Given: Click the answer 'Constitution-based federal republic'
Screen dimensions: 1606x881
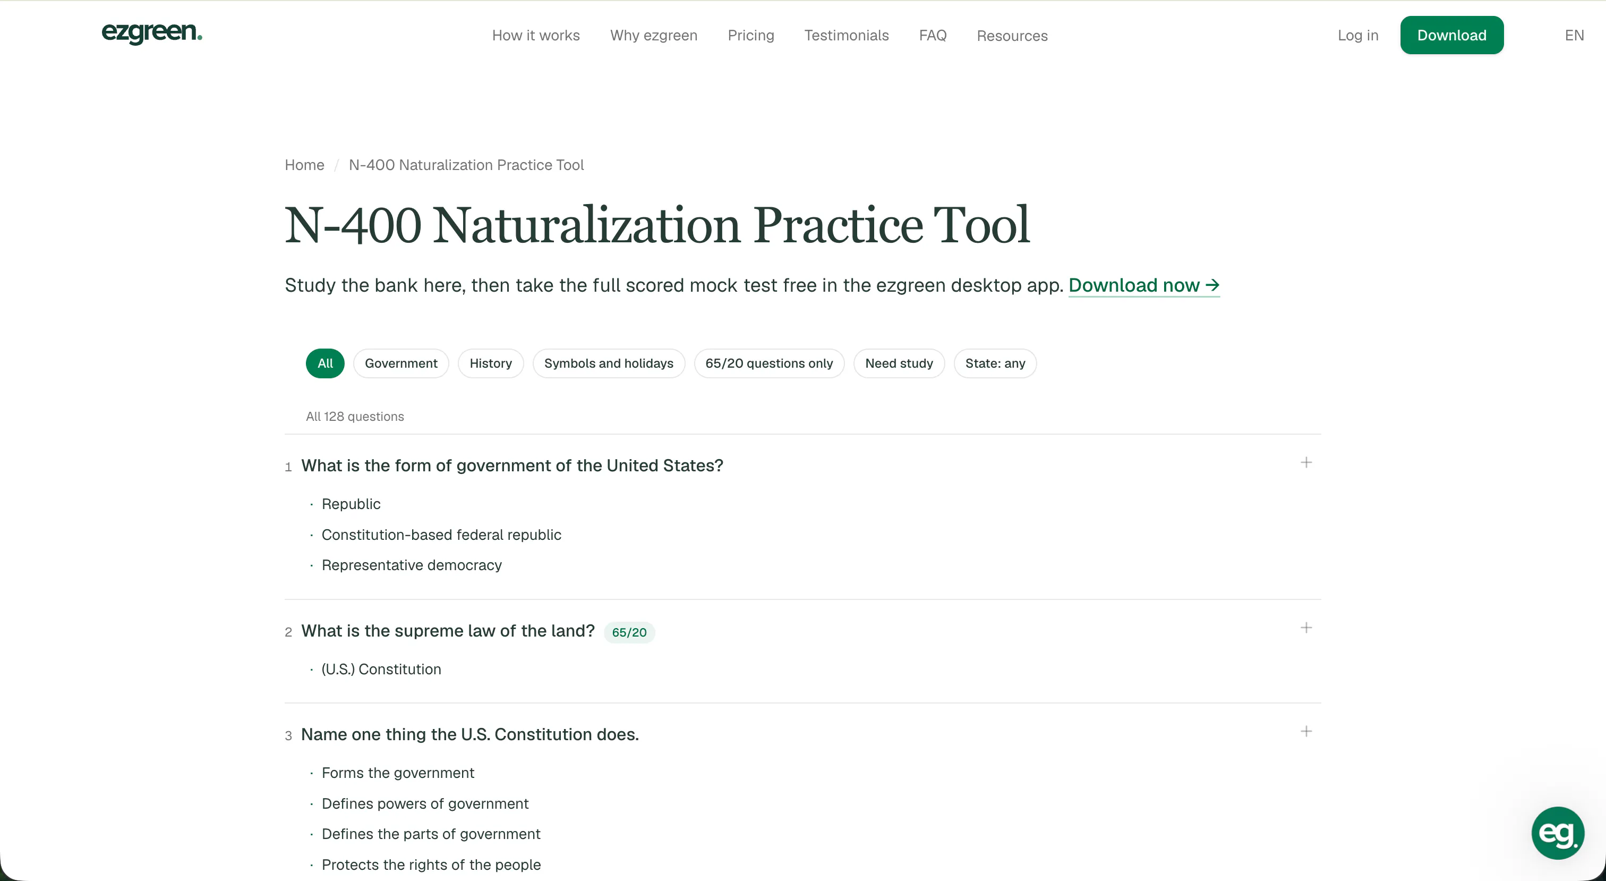Looking at the screenshot, I should click(441, 535).
